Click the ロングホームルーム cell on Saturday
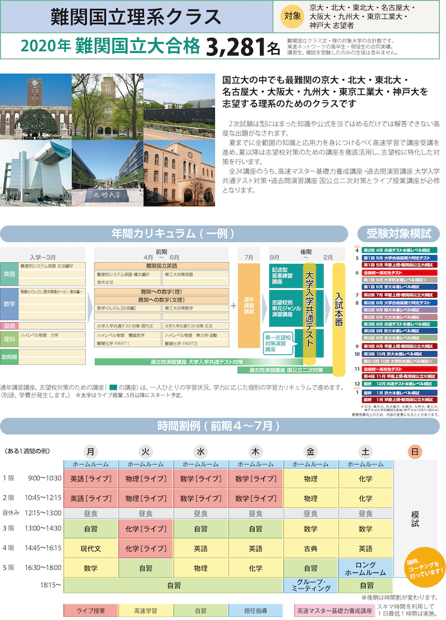The image size is (446, 620). coord(366,568)
